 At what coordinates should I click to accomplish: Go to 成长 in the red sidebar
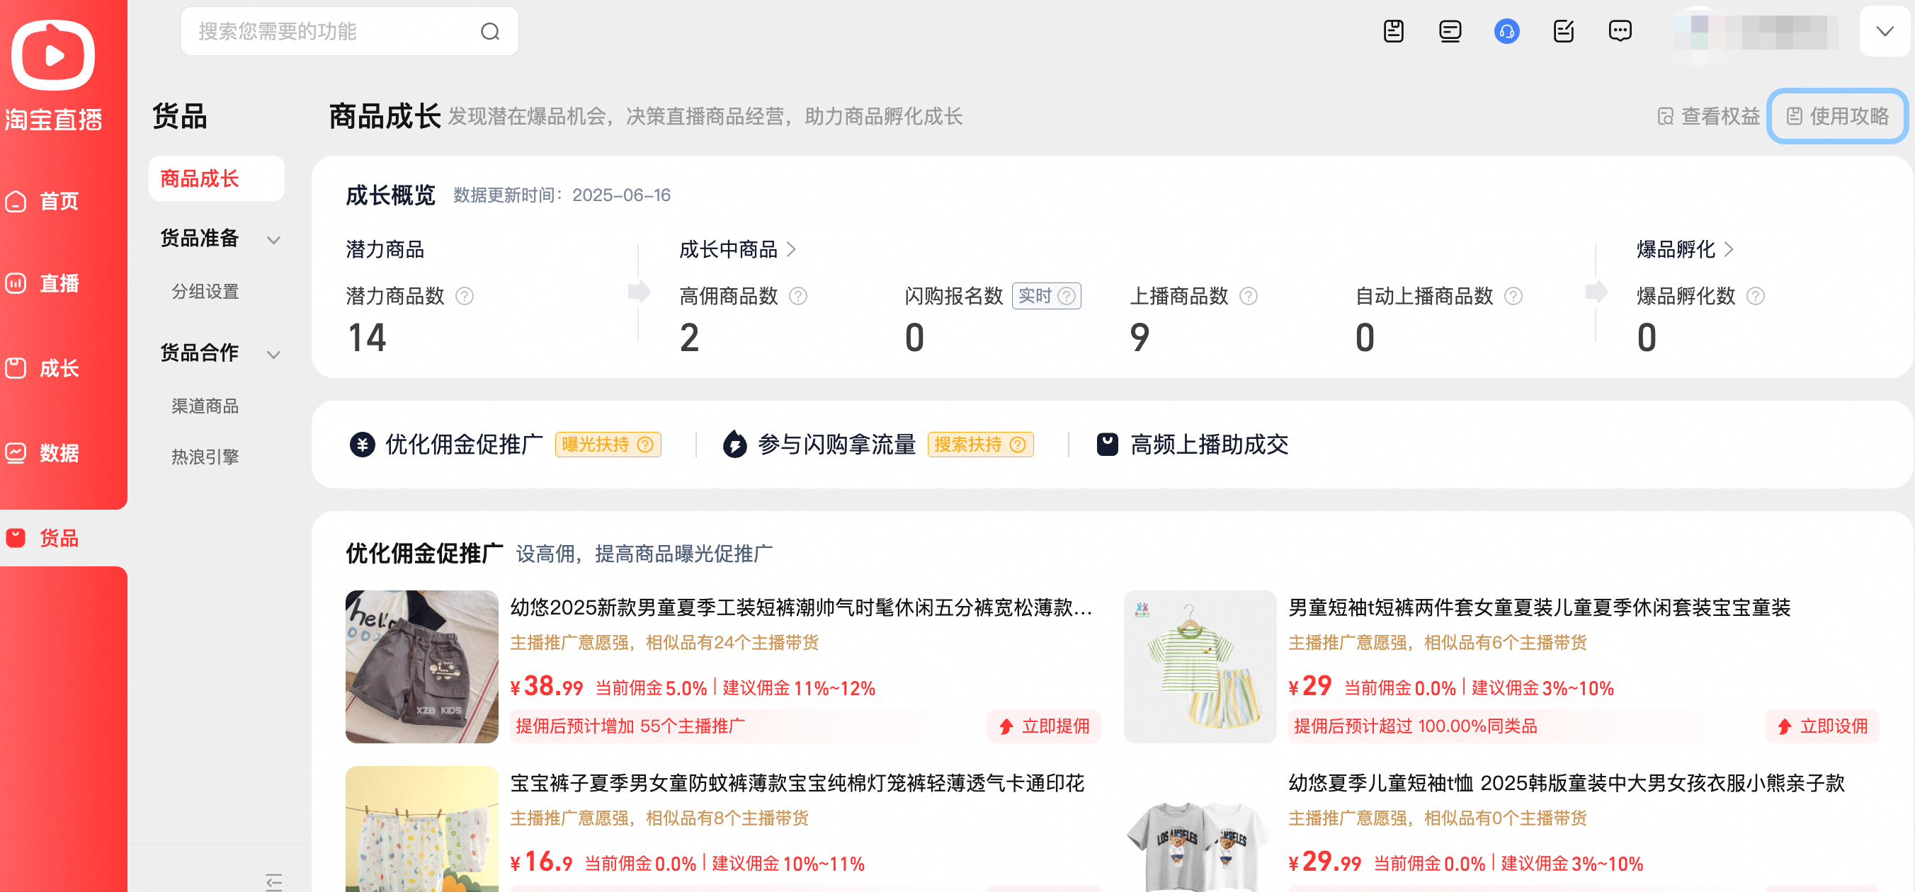[42, 368]
